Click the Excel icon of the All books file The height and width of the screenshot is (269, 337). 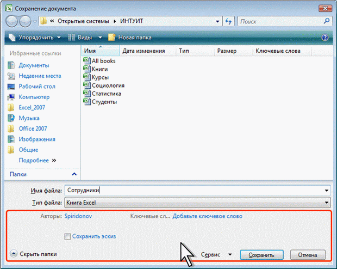coord(86,61)
